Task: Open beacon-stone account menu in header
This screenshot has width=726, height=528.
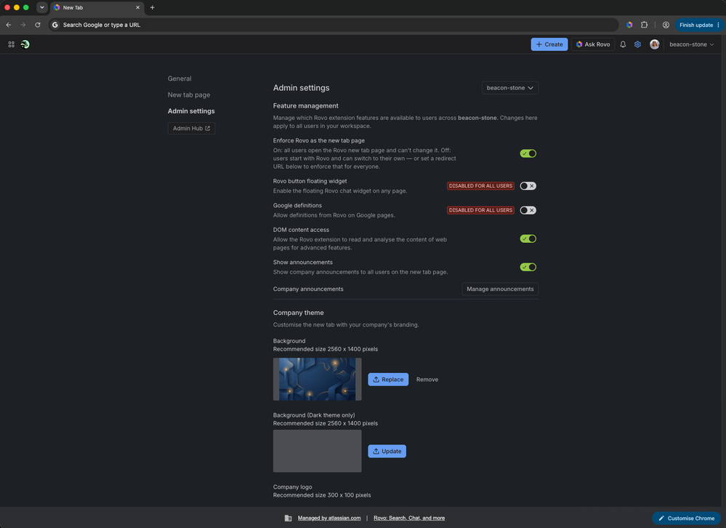Action: pyautogui.click(x=691, y=44)
